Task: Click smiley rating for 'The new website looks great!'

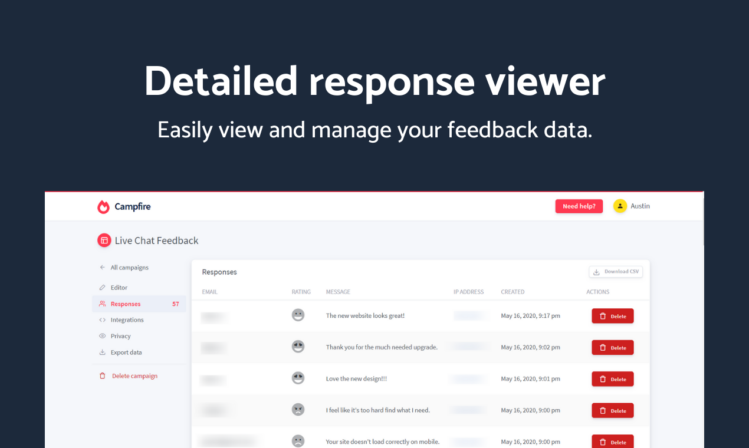Action: 298,315
